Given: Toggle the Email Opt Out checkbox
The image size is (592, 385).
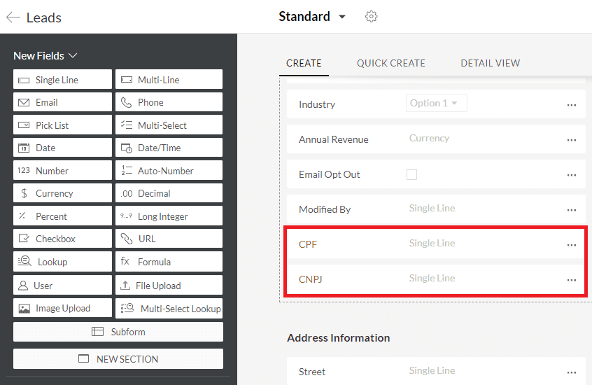Looking at the screenshot, I should pos(412,174).
